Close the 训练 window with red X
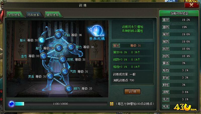The image size is (201, 114). 191,5
